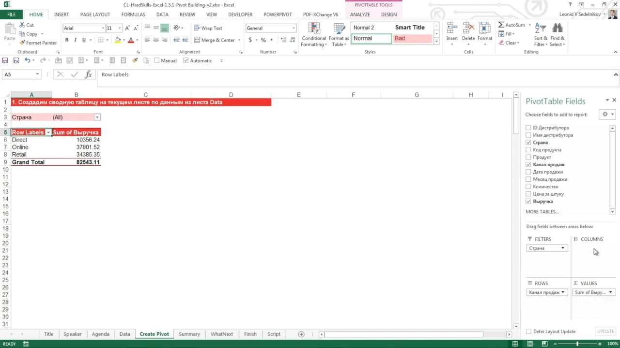Screen dimensions: 620x348
Task: Click the bottom align icon
Action: click(x=165, y=28)
